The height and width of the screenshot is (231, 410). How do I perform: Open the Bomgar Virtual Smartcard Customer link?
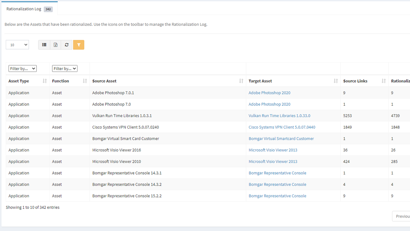[x=281, y=139]
